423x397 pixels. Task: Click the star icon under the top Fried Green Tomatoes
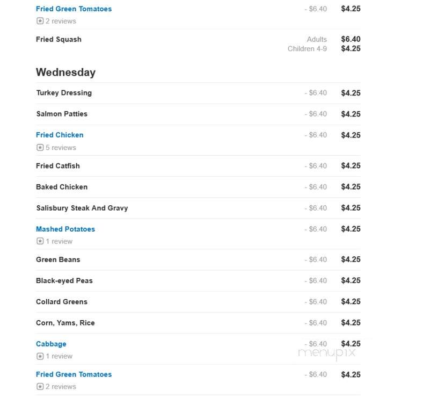(40, 21)
